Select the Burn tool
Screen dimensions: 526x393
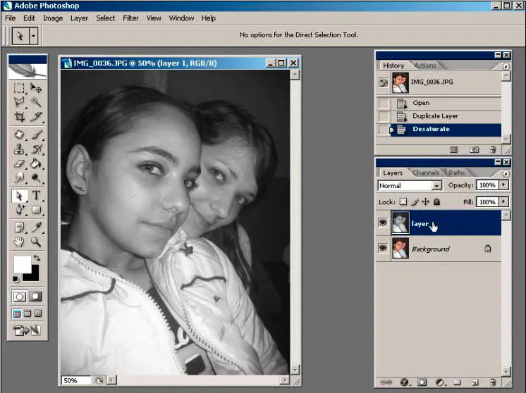pyautogui.click(x=36, y=177)
